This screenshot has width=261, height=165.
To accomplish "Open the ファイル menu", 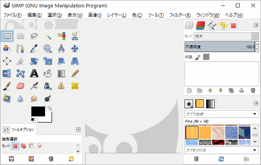I will 12,15.
